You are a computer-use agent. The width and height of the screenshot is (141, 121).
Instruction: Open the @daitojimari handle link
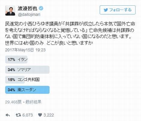pos(29,15)
